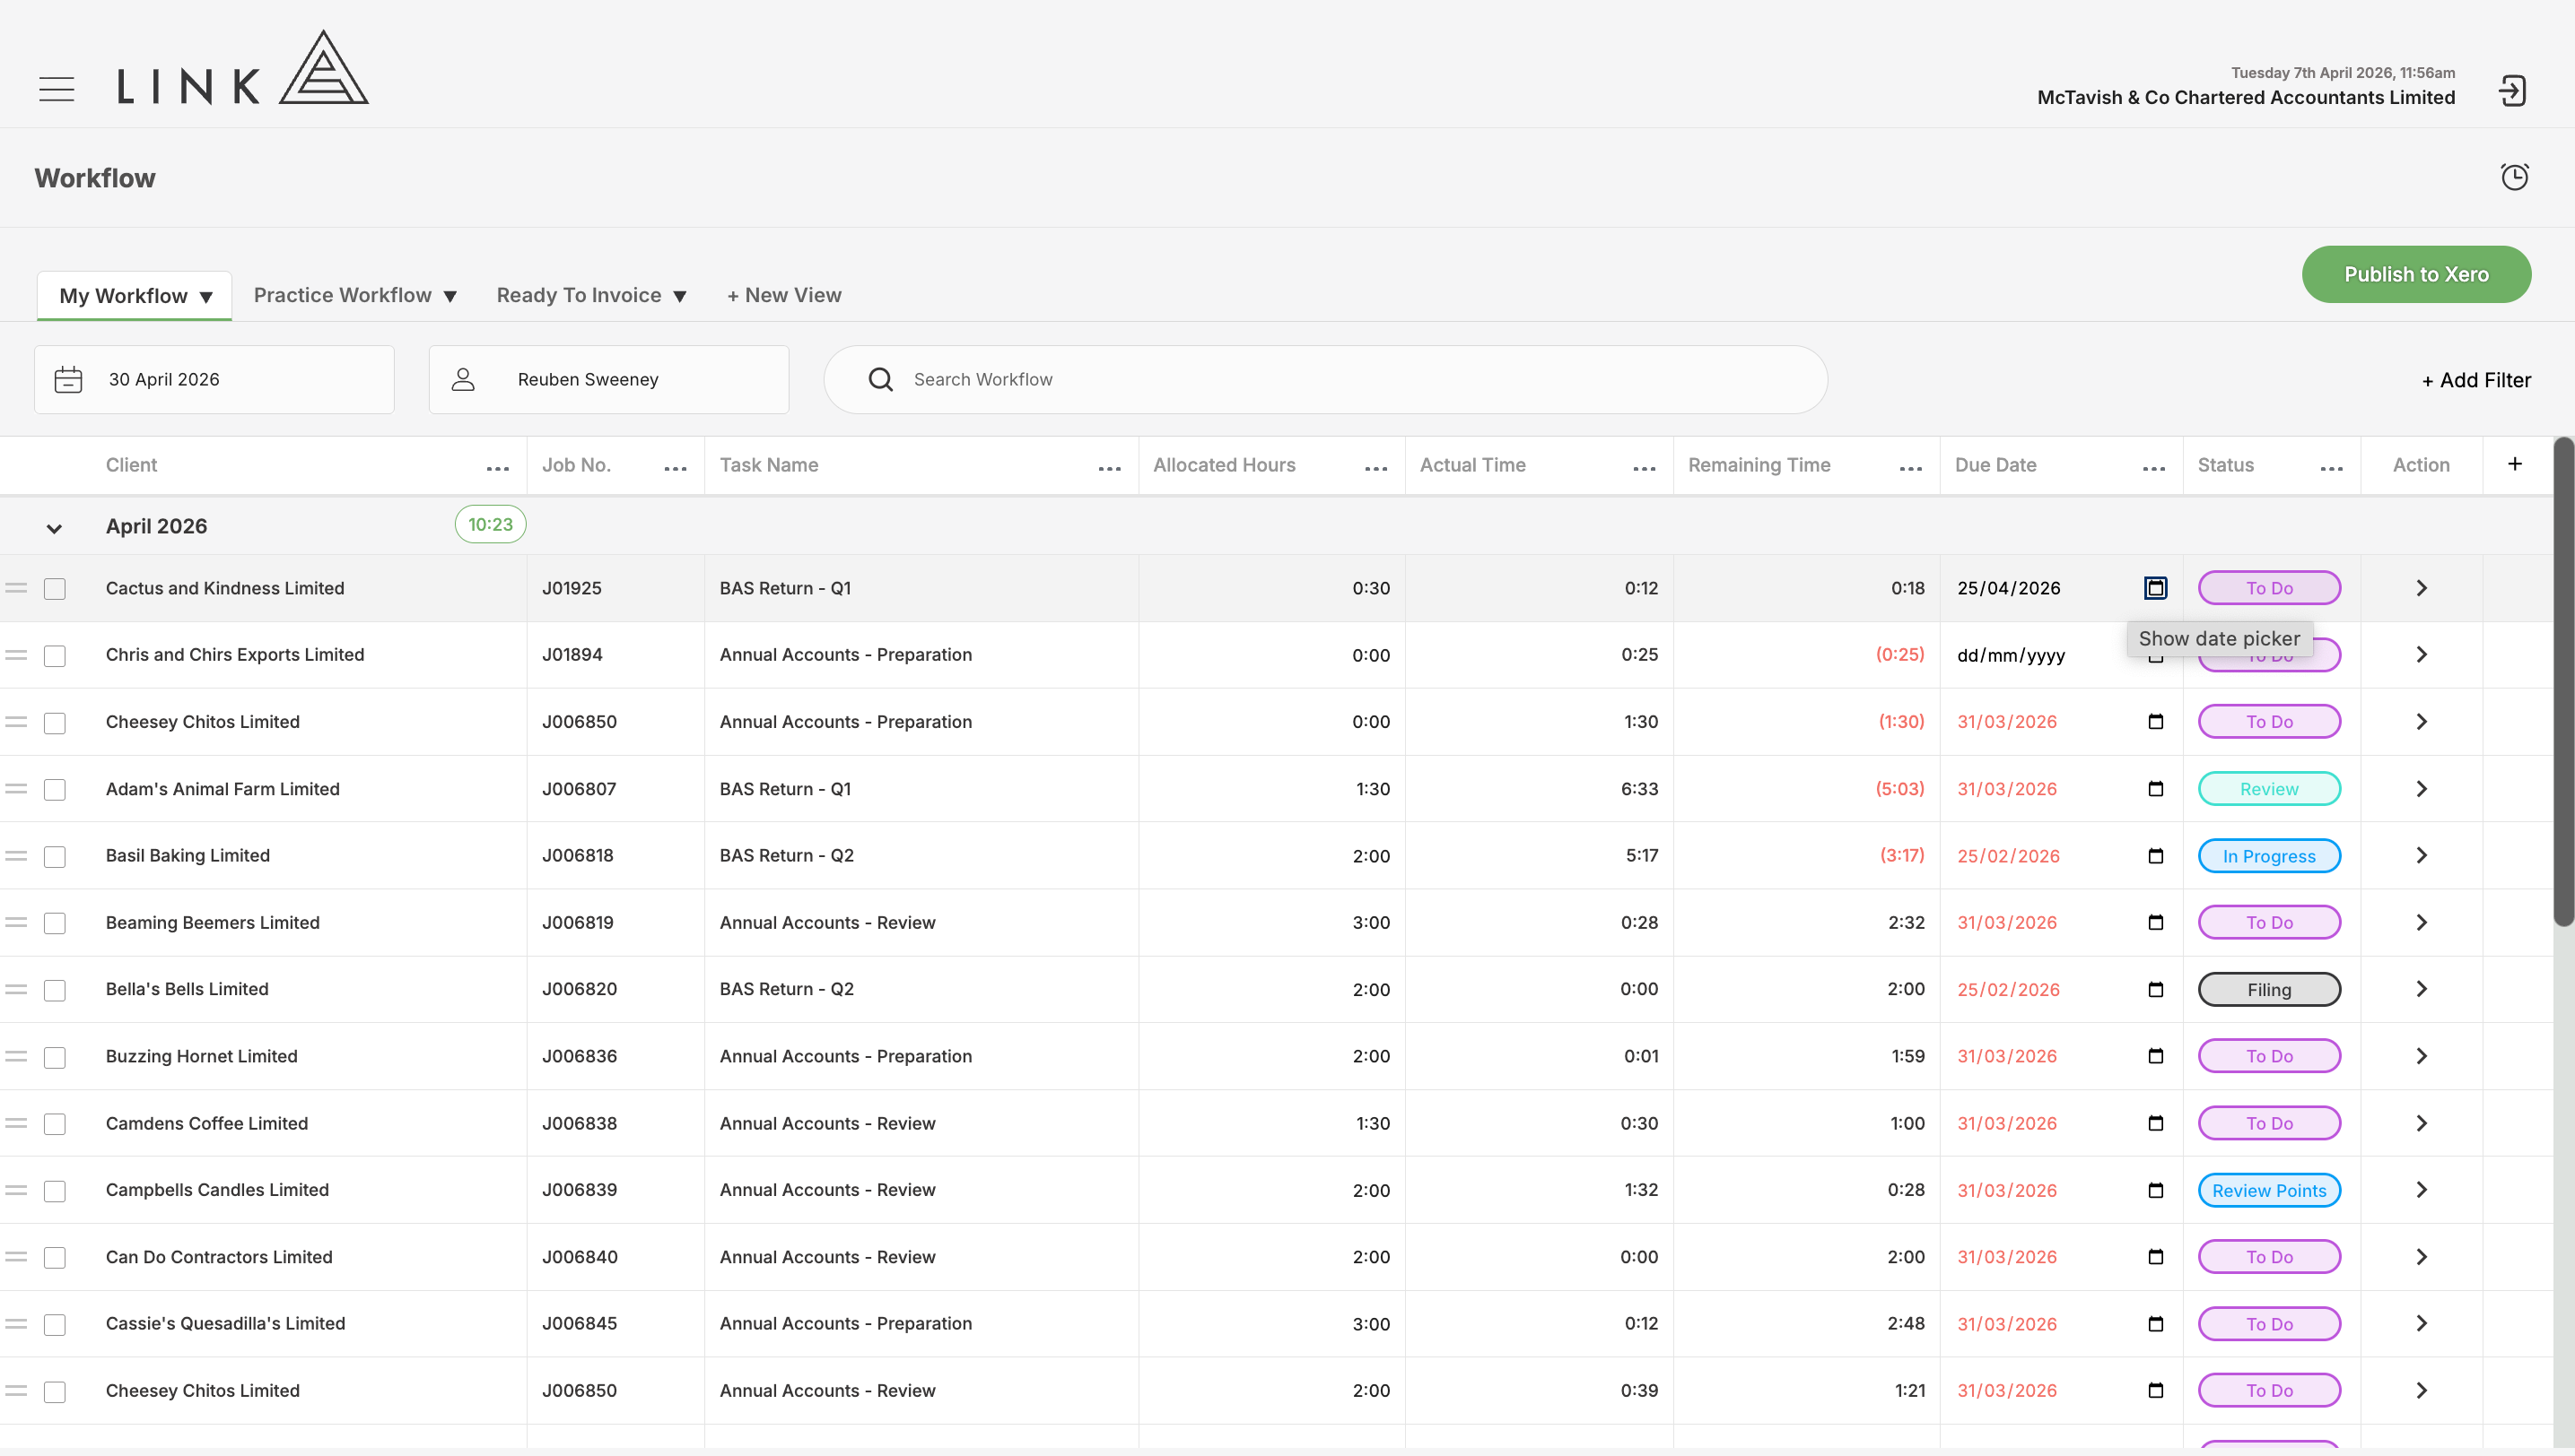The width and height of the screenshot is (2575, 1456).
Task: Change Adam's Animal Farm Review status
Action: (x=2269, y=789)
